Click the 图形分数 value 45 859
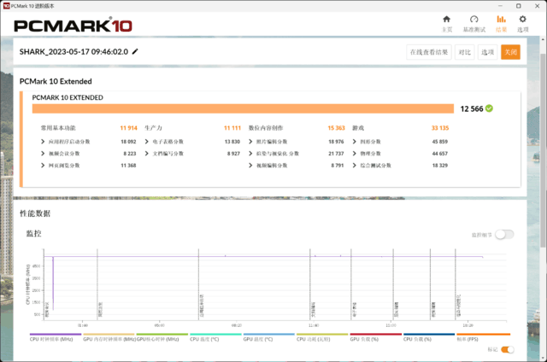The height and width of the screenshot is (362, 547). 440,142
